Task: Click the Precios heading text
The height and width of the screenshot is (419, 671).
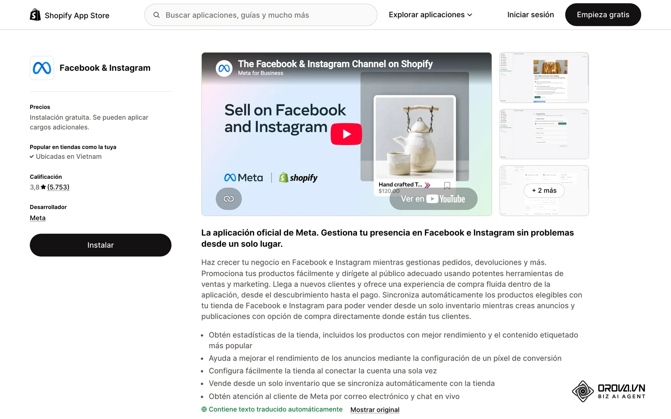Action: click(x=40, y=107)
